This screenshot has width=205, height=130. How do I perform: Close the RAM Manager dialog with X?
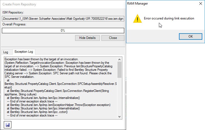coord(201,4)
